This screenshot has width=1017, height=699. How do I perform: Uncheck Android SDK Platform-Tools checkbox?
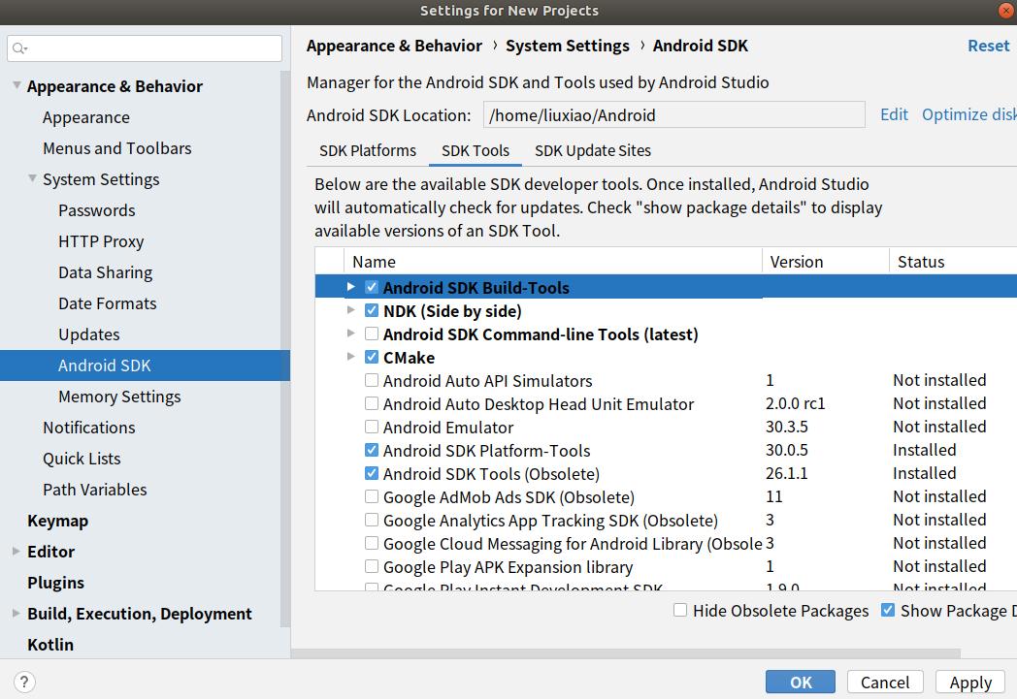tap(372, 451)
